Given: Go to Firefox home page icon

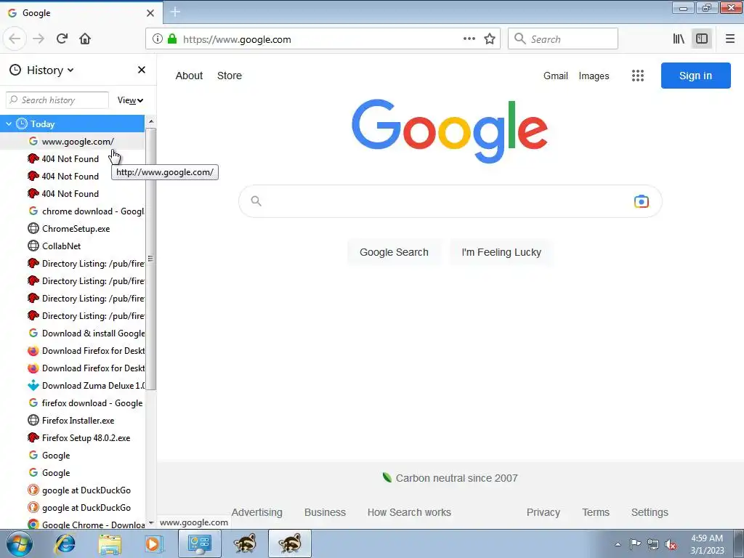Looking at the screenshot, I should coord(85,39).
